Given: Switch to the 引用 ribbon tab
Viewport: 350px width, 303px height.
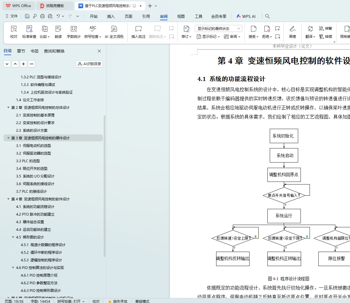Looking at the screenshot, I should 146,16.
